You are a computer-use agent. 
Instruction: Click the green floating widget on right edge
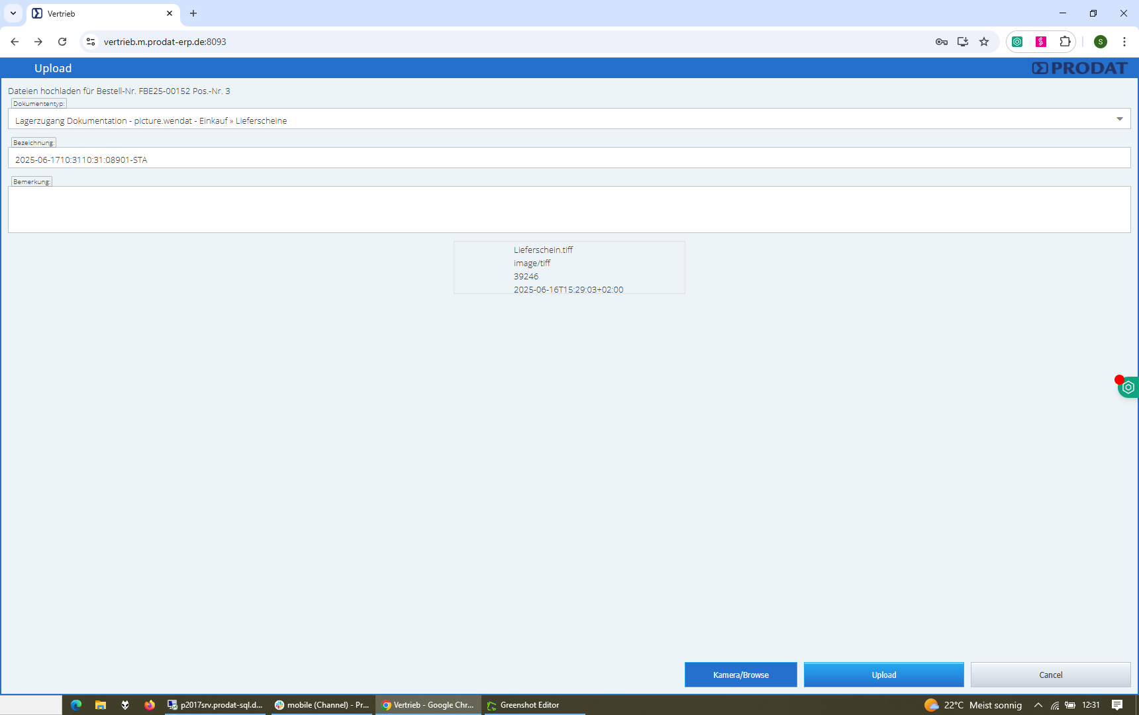[x=1128, y=387]
